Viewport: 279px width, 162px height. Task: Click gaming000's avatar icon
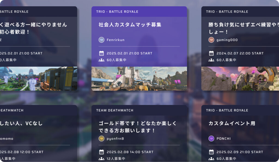click(x=212, y=40)
